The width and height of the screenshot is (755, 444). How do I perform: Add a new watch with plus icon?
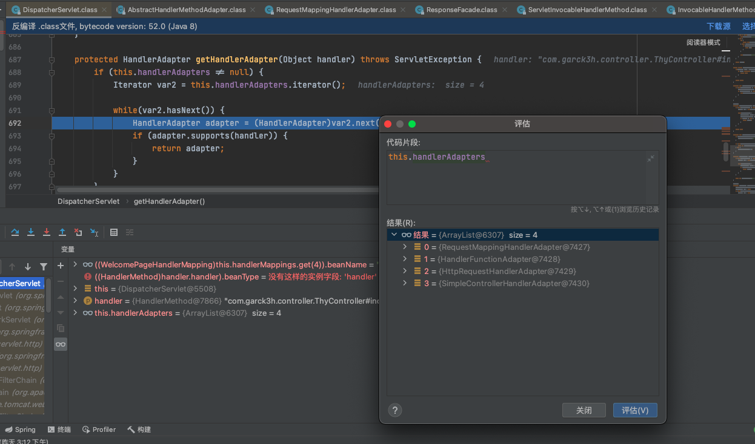(61, 266)
